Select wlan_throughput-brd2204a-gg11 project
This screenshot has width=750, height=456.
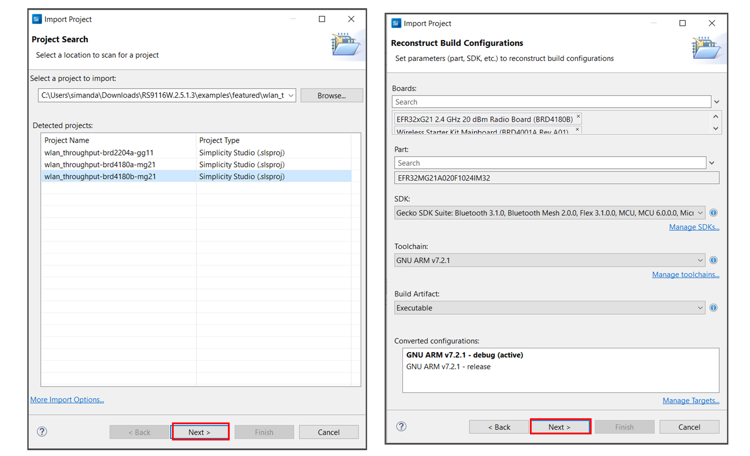(x=99, y=153)
